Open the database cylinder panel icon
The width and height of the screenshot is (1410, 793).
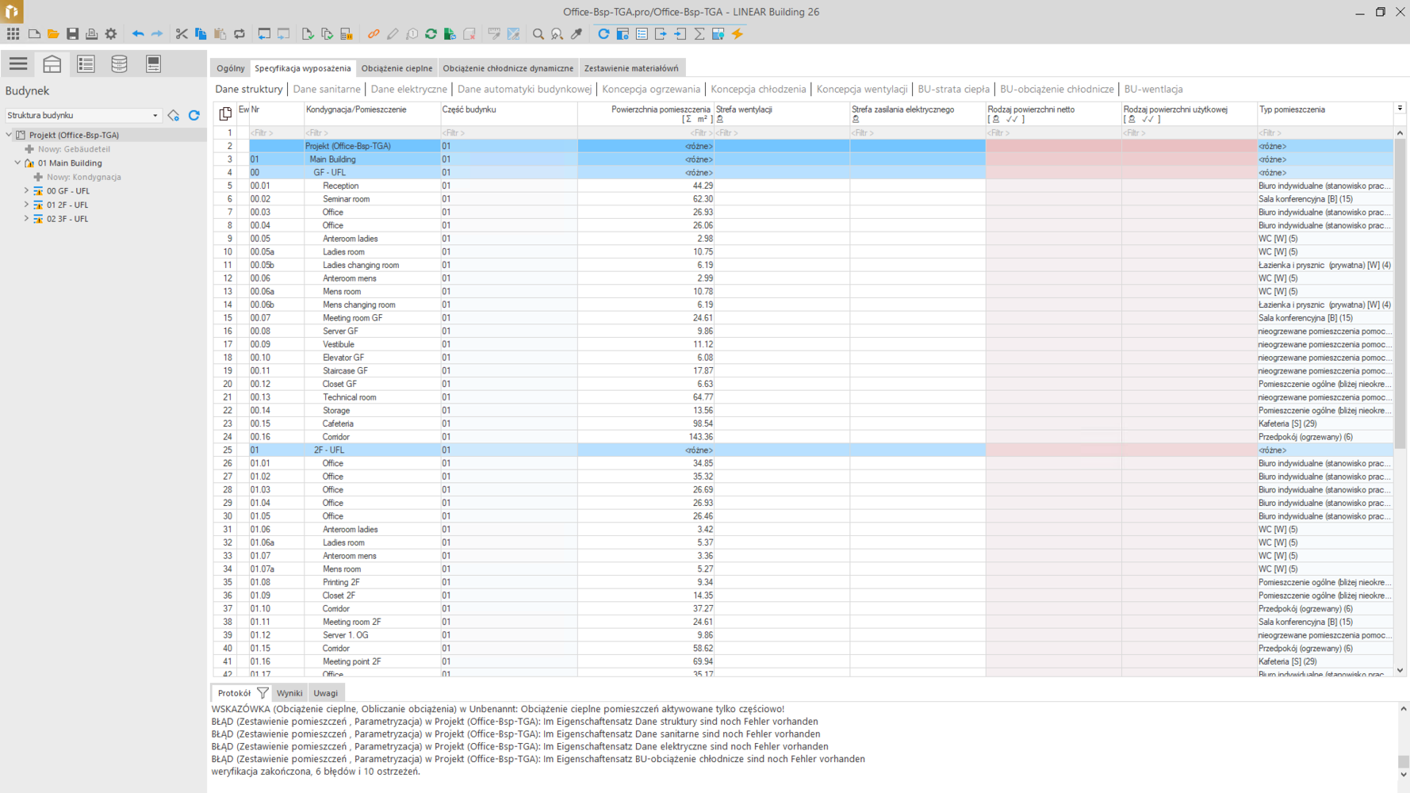[x=119, y=63]
